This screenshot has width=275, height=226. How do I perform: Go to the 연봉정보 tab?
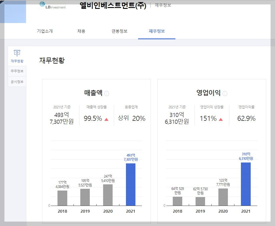click(119, 31)
